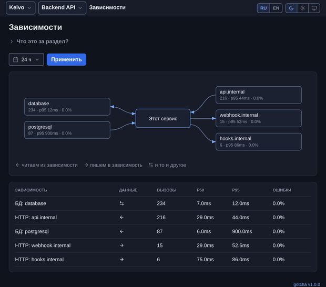Click the Зависимости page heading

(36, 27)
